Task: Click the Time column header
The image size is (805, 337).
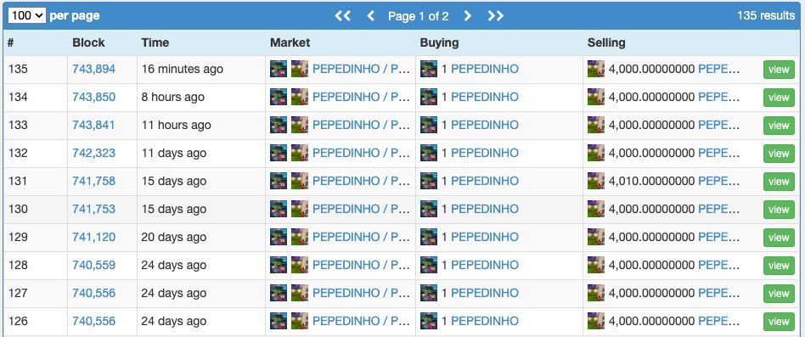Action: pyautogui.click(x=155, y=42)
